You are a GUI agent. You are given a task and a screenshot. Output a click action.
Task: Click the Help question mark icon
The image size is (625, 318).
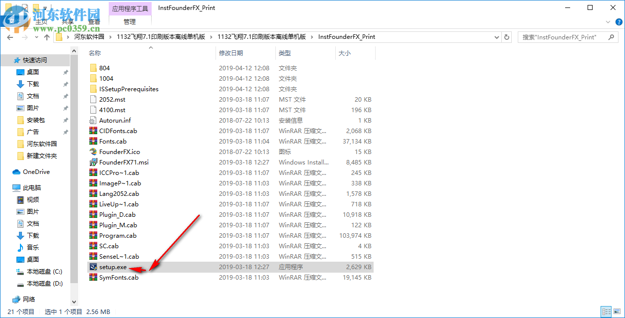pyautogui.click(x=618, y=22)
